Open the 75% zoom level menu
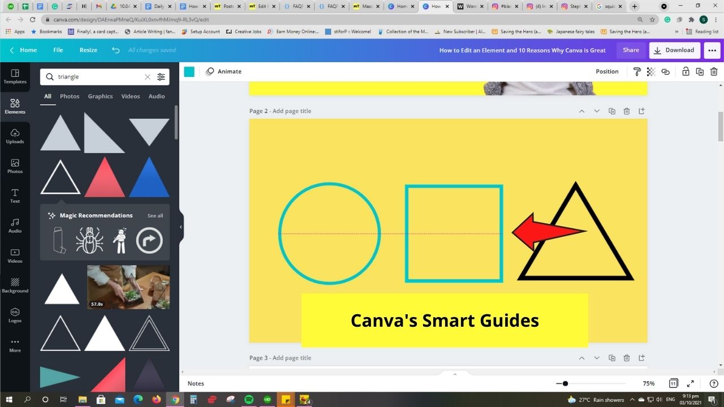 (649, 383)
